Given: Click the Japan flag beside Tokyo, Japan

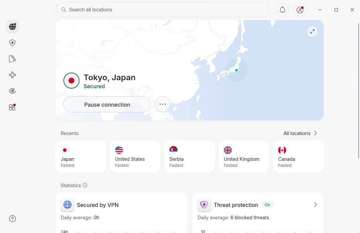Looking at the screenshot, I should pyautogui.click(x=71, y=81).
